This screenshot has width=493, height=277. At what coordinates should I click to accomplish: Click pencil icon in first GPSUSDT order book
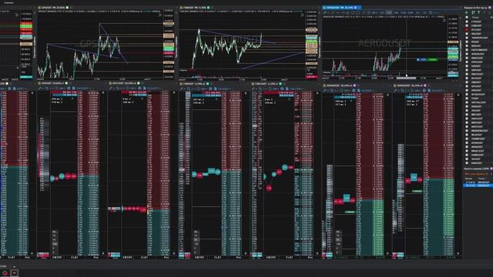click(x=40, y=88)
